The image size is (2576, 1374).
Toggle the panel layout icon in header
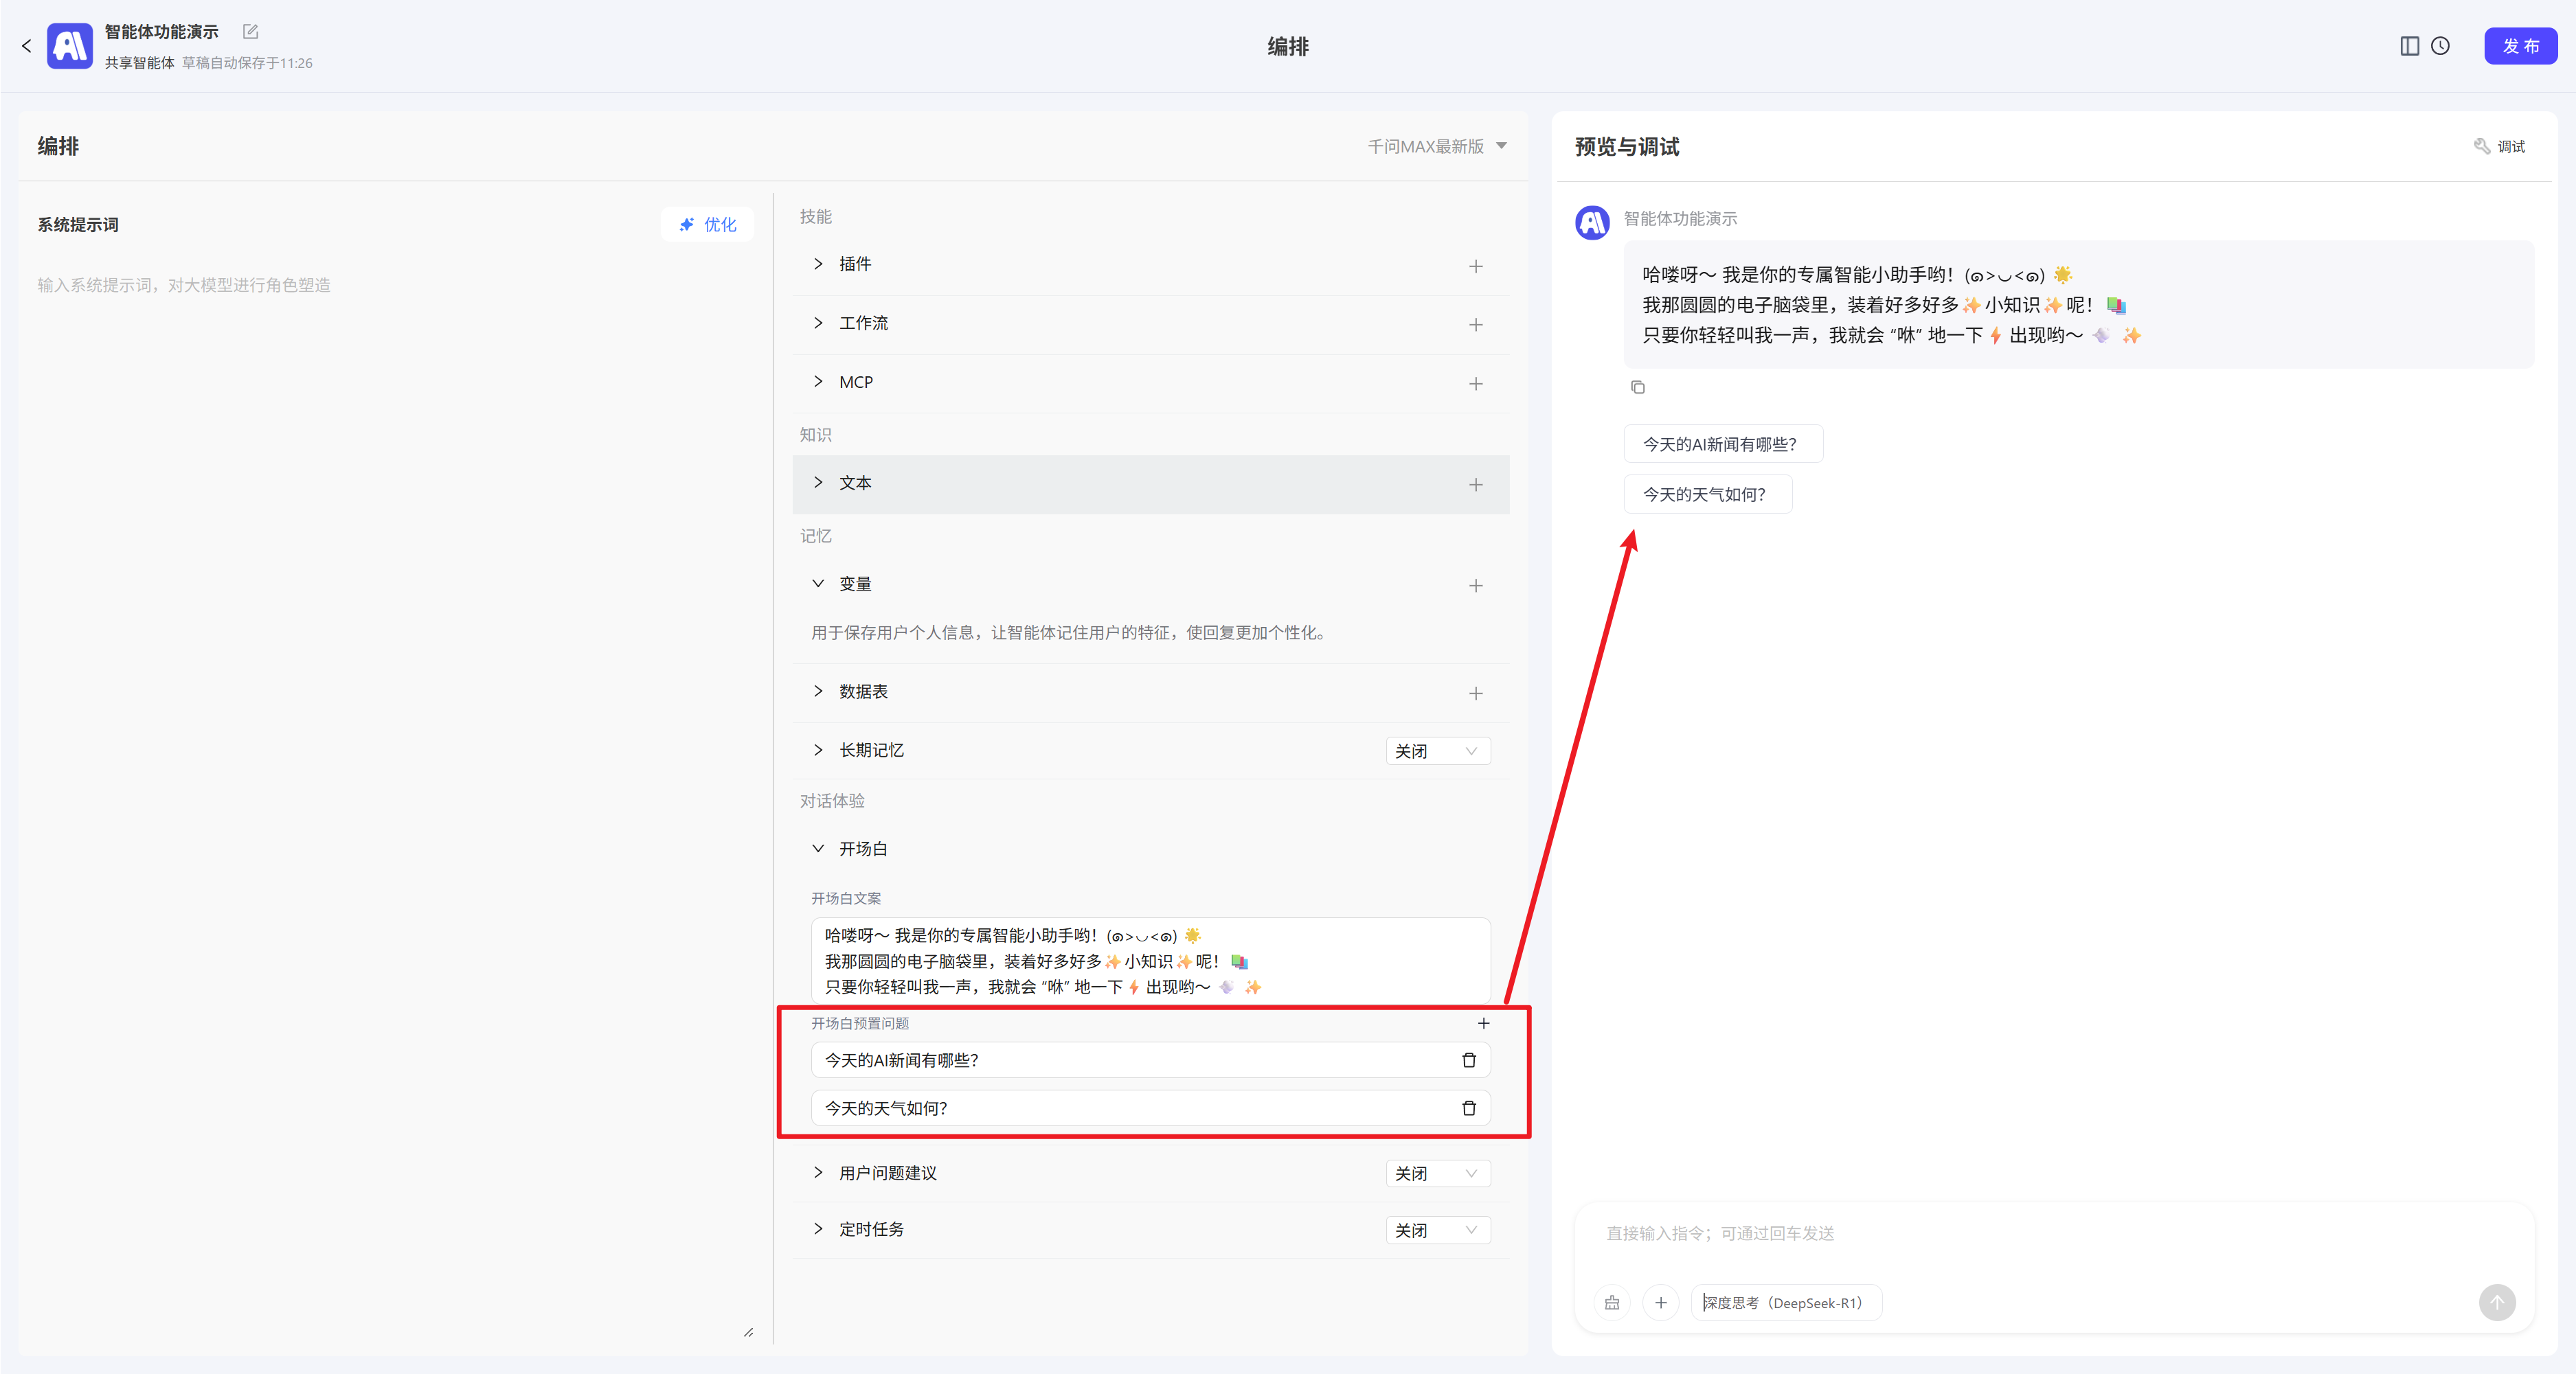[2409, 46]
